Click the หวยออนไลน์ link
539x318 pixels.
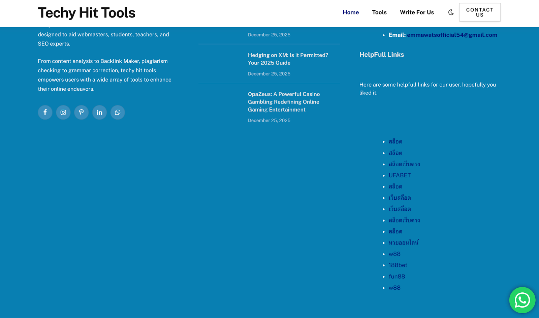pyautogui.click(x=404, y=243)
